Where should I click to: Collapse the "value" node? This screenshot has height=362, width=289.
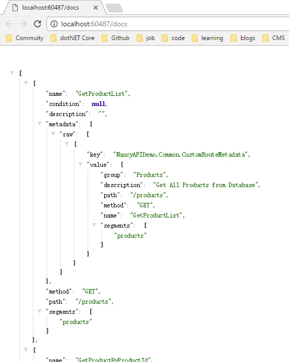(x=80, y=164)
